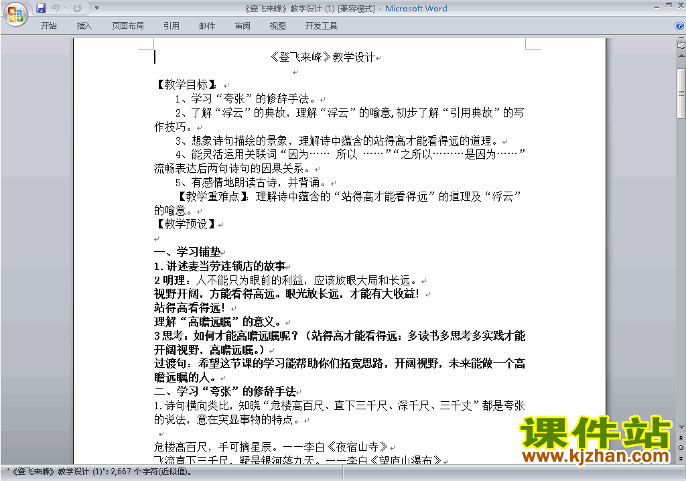
Task: Toggle the ruler icon above the vertical scrollbar
Action: 681,44
